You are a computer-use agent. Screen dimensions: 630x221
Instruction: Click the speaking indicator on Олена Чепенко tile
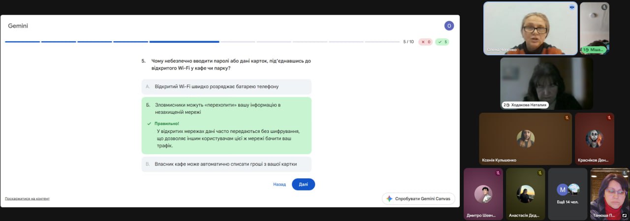pyautogui.click(x=572, y=7)
